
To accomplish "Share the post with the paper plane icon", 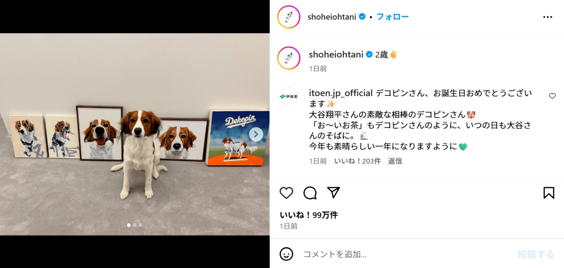I will pyautogui.click(x=334, y=193).
